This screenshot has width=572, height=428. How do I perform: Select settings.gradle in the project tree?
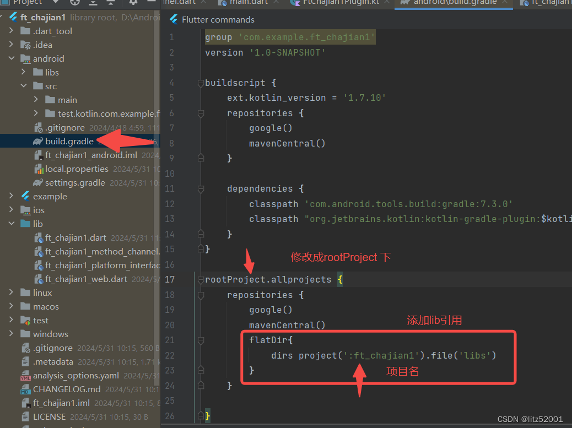pos(75,183)
